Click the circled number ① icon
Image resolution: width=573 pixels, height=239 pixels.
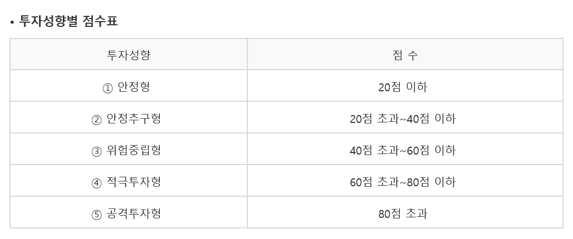(x=108, y=89)
